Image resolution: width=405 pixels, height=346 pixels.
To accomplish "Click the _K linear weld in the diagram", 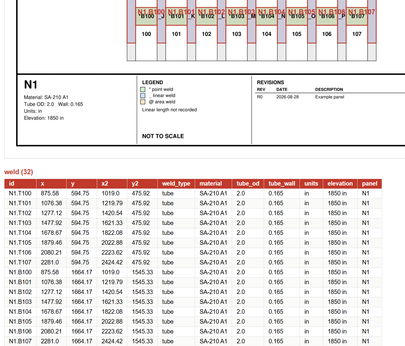I will 191,22.
